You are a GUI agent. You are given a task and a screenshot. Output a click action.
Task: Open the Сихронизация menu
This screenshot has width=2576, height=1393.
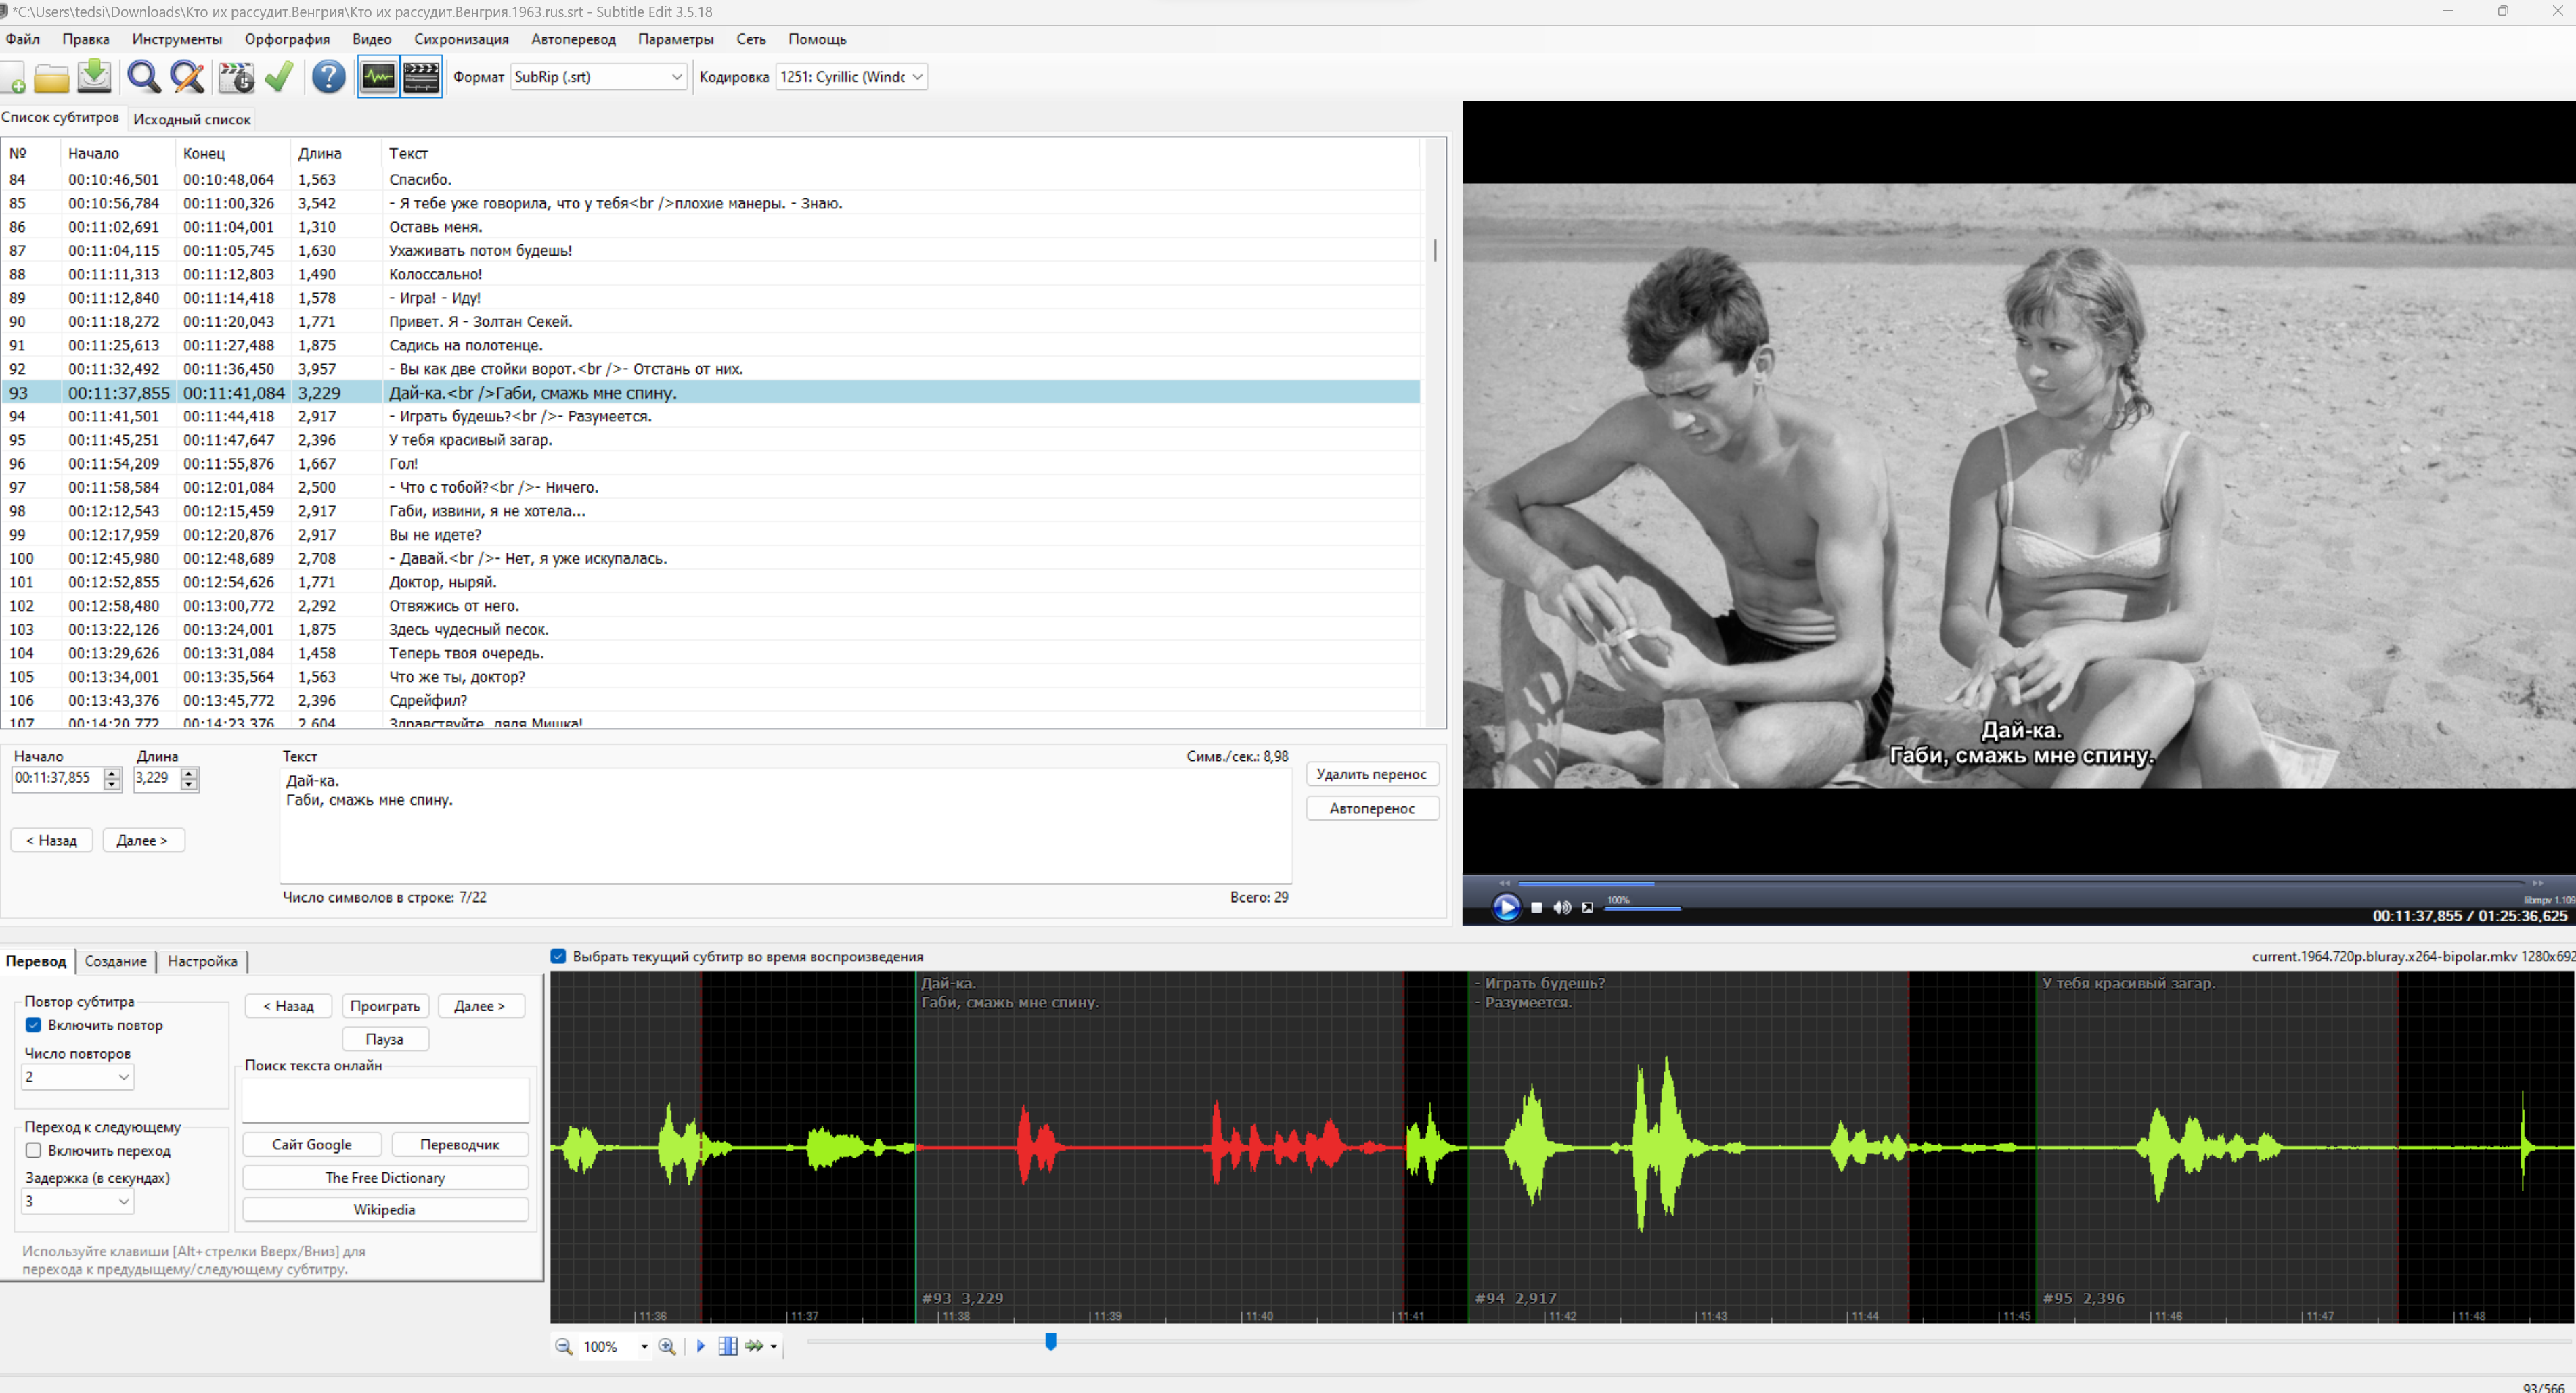[x=461, y=39]
